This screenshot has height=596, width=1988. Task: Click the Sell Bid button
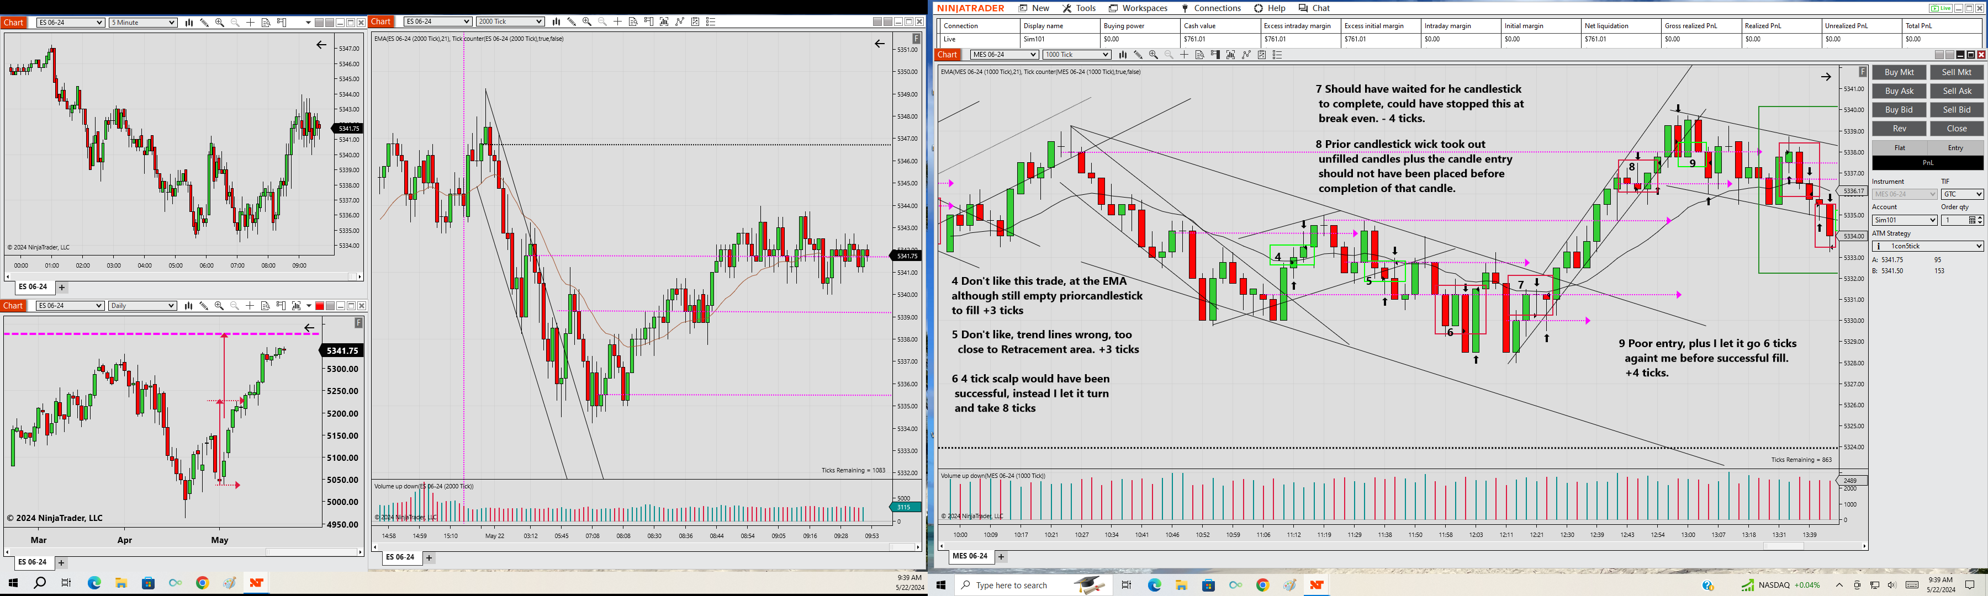point(1957,109)
